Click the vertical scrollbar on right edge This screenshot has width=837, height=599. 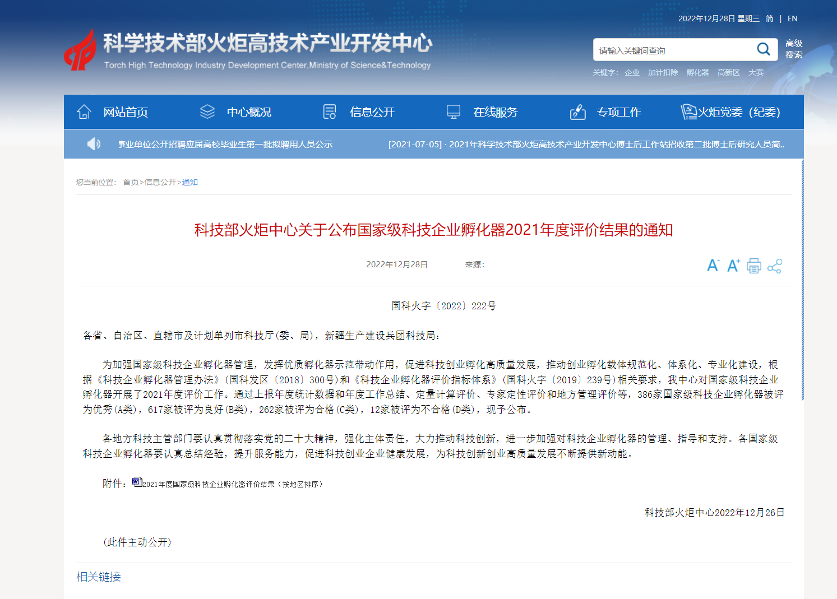click(802, 280)
